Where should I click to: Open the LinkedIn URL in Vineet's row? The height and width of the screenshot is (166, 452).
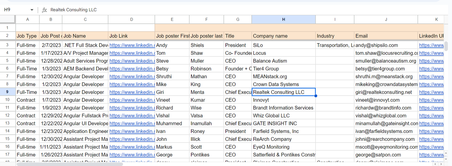coord(431,100)
